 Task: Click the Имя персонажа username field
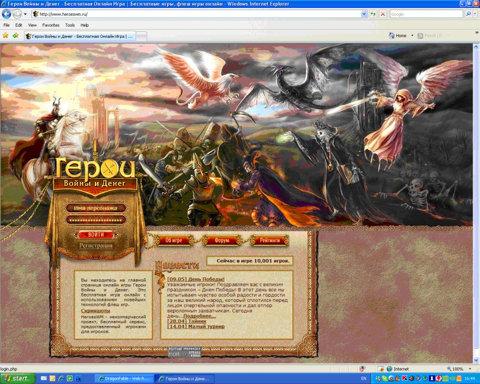point(95,208)
